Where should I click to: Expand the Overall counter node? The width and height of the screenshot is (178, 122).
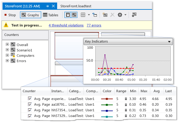[7, 44]
